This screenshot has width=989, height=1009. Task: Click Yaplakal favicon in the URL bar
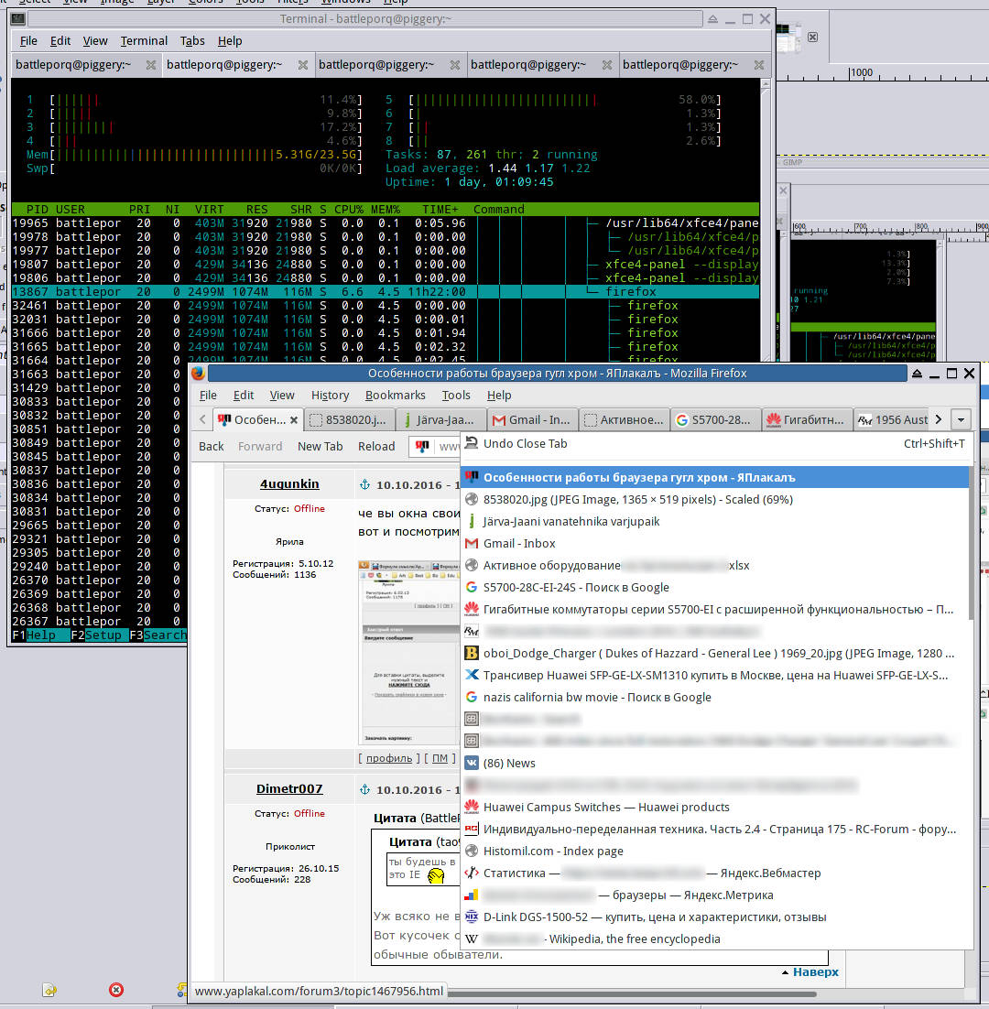(423, 446)
